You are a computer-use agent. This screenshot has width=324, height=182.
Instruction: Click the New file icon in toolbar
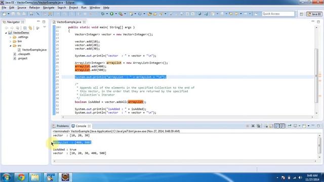pyautogui.click(x=4, y=14)
